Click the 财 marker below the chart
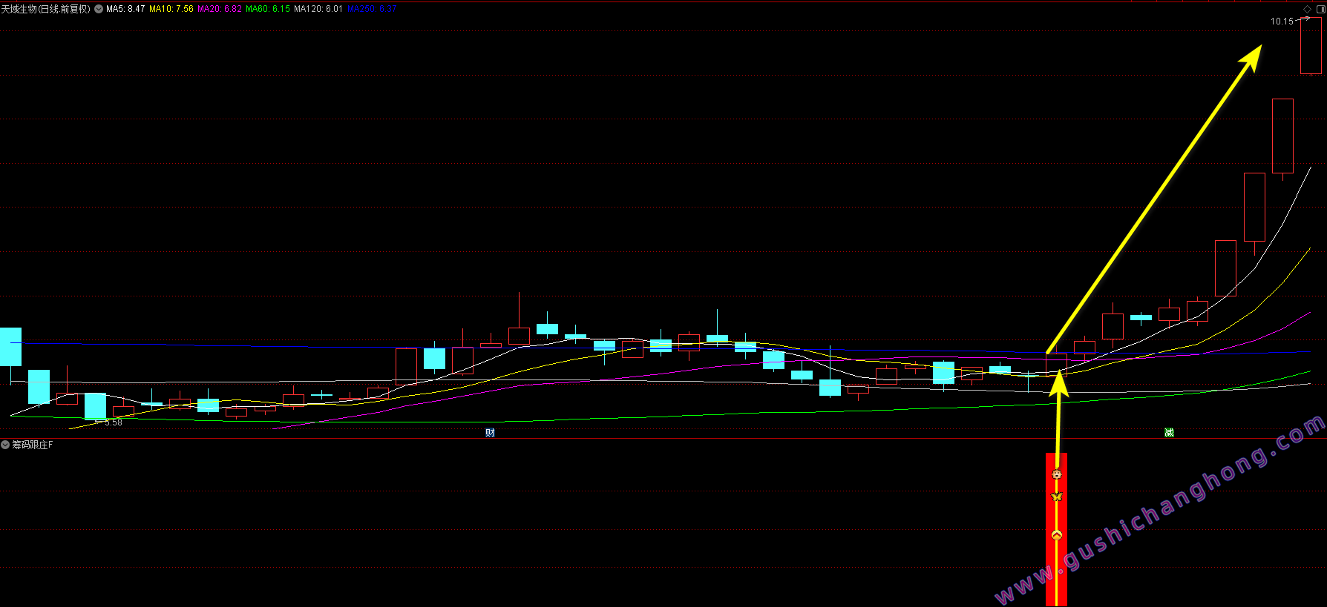Image resolution: width=1327 pixels, height=607 pixels. [x=490, y=433]
